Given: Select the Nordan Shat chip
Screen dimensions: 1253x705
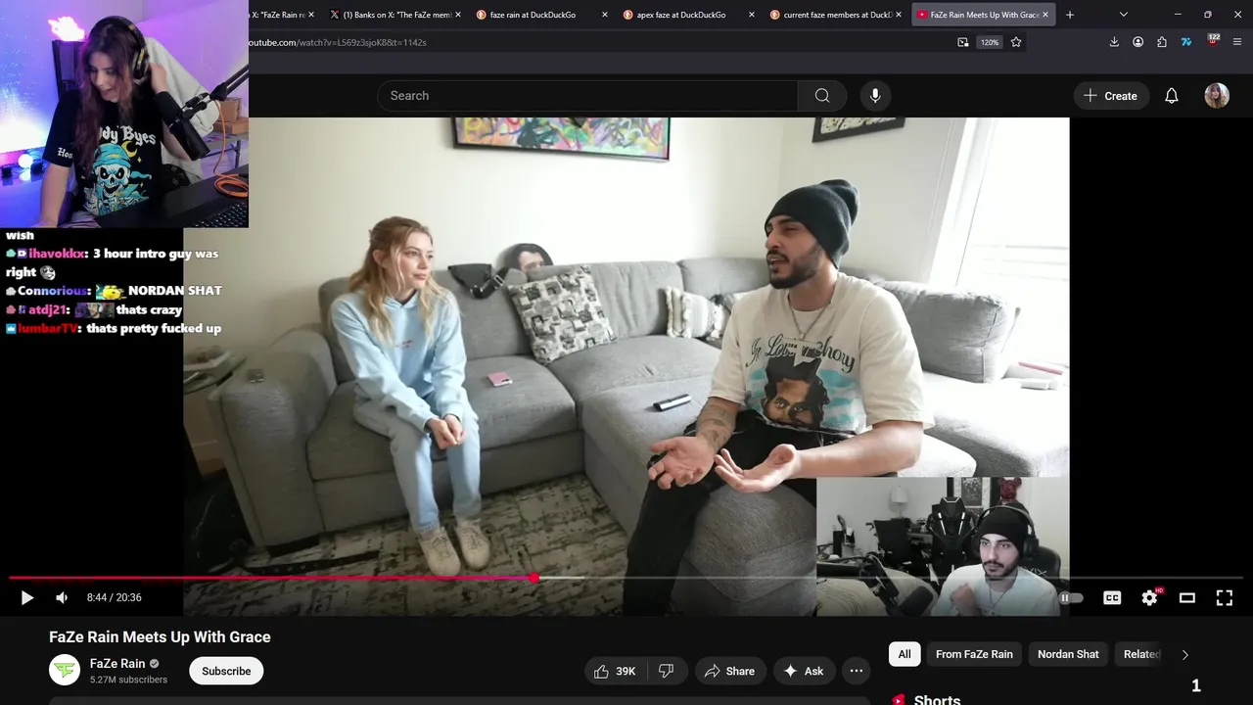Looking at the screenshot, I should coord(1068,654).
